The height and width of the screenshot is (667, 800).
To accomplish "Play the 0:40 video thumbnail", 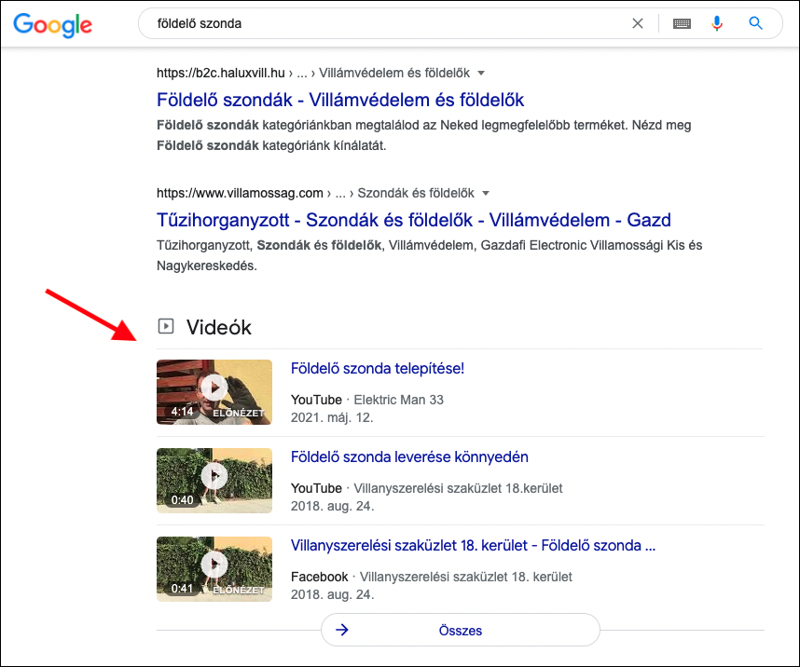I will coord(214,481).
